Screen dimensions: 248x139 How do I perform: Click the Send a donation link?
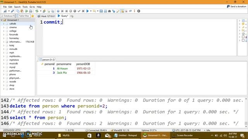tap(237, 7)
